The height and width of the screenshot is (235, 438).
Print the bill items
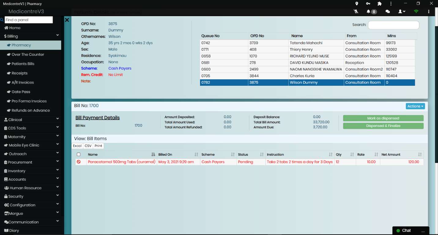pos(98,146)
